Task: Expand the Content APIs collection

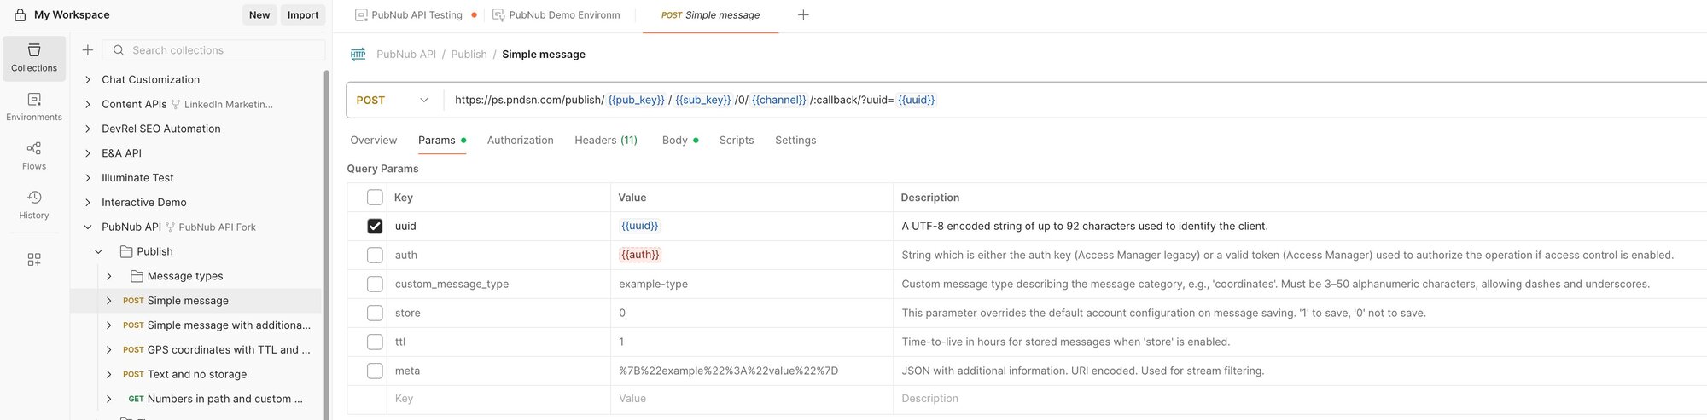Action: click(87, 104)
